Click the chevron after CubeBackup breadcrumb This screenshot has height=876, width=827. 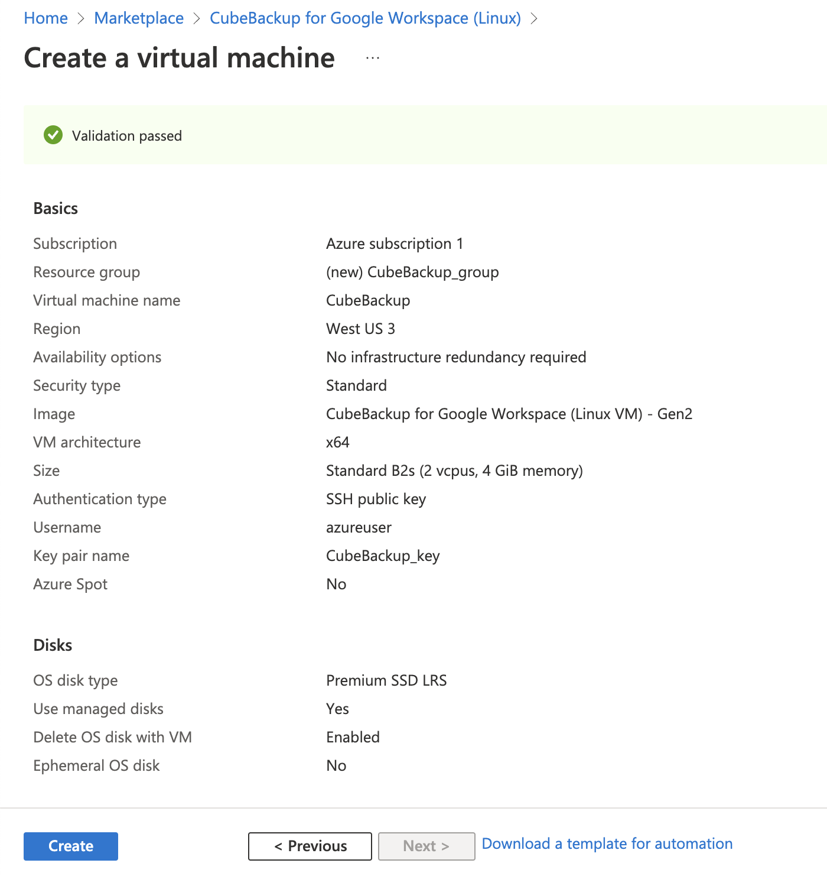pyautogui.click(x=534, y=19)
